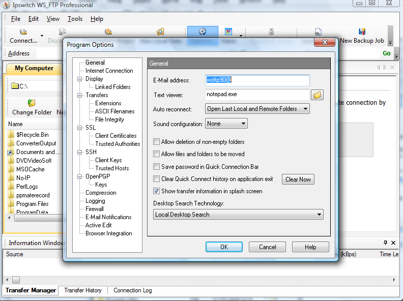Select File Integrity in options tree

coord(109,119)
